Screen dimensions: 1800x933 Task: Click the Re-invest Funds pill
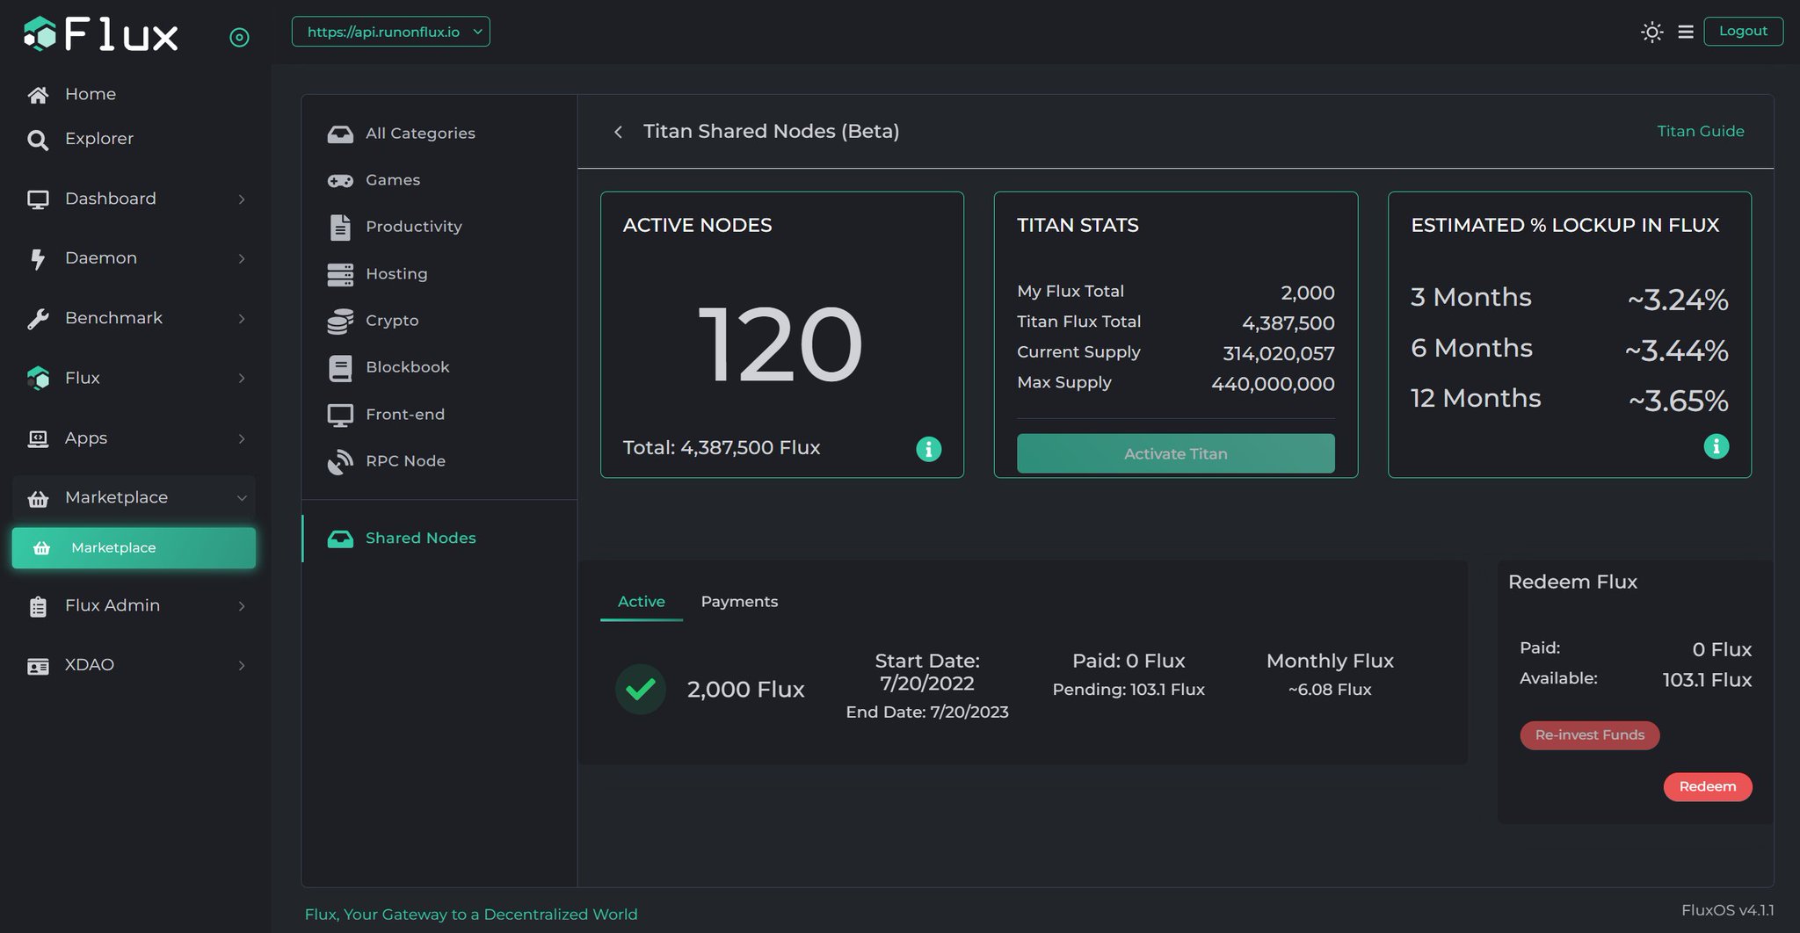(x=1589, y=735)
